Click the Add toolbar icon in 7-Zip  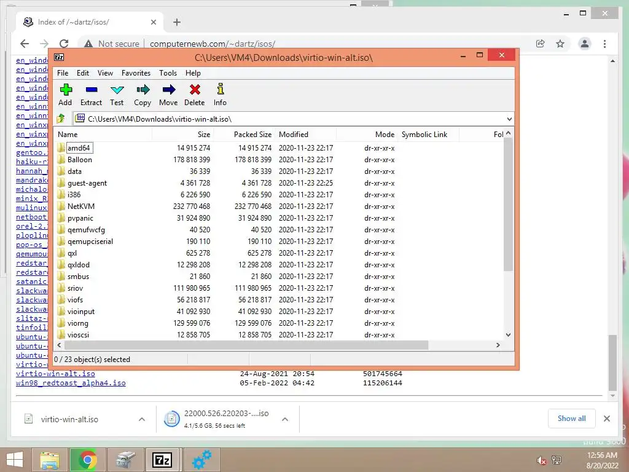coord(65,90)
